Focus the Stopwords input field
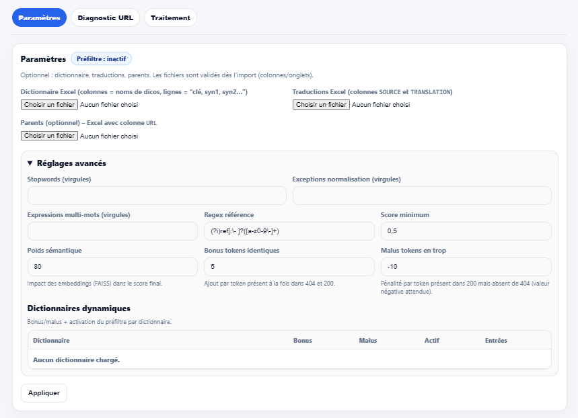Screen dimensions: 578x418 (x=157, y=196)
